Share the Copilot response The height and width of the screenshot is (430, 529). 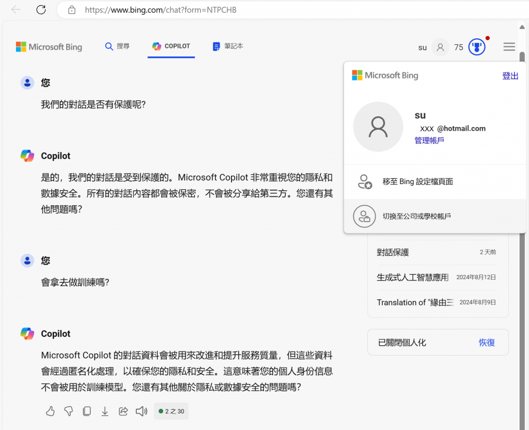[x=123, y=411]
